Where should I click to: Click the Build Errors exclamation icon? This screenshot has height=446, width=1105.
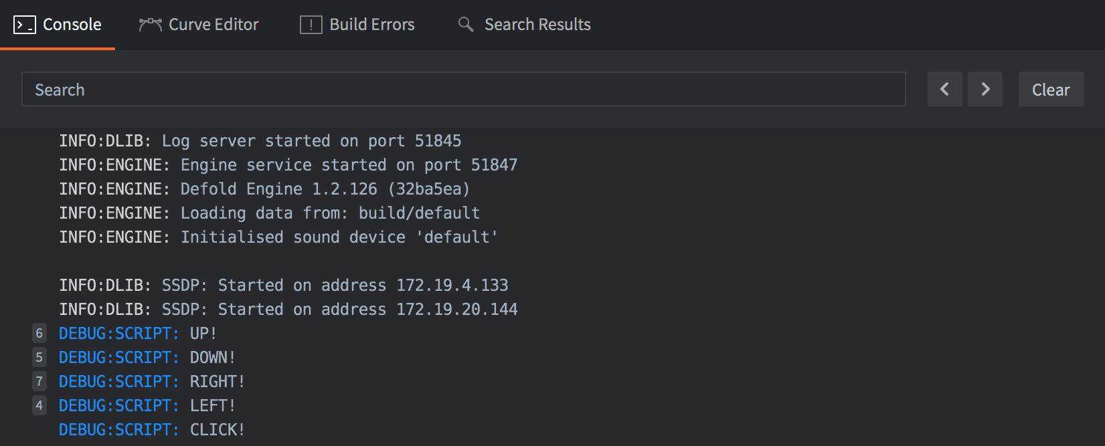[311, 25]
